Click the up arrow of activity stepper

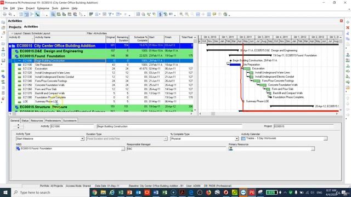pos(18,125)
